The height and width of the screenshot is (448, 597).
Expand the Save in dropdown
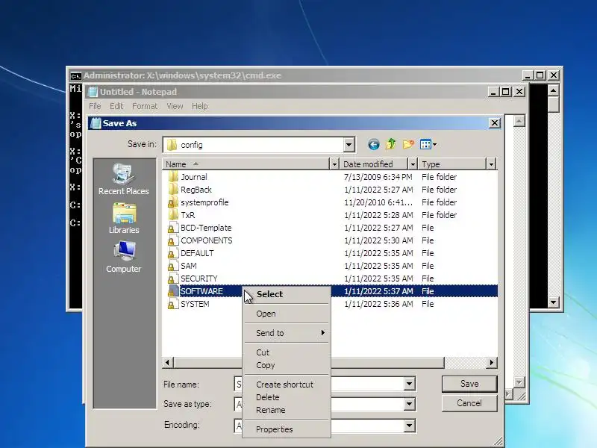[348, 145]
